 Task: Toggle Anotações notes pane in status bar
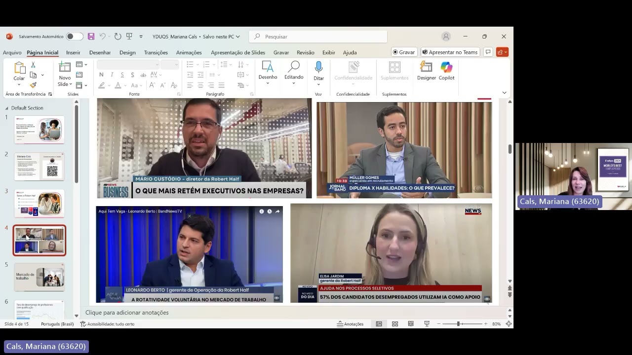pyautogui.click(x=350, y=324)
